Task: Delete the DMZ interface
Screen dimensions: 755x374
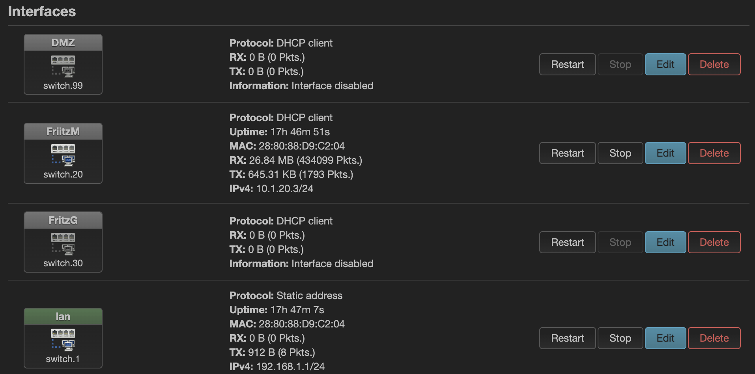Action: coord(714,64)
